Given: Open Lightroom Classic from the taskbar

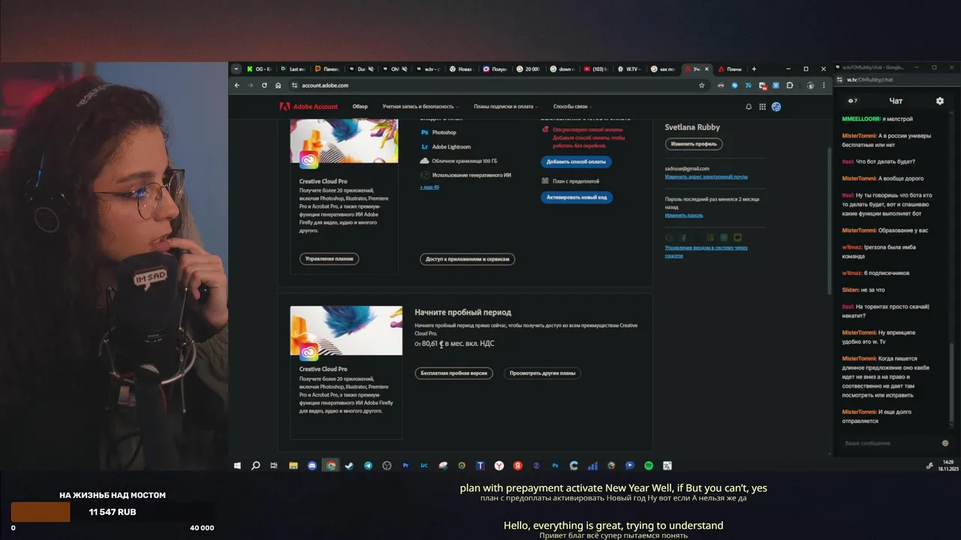Looking at the screenshot, I should click(x=424, y=466).
